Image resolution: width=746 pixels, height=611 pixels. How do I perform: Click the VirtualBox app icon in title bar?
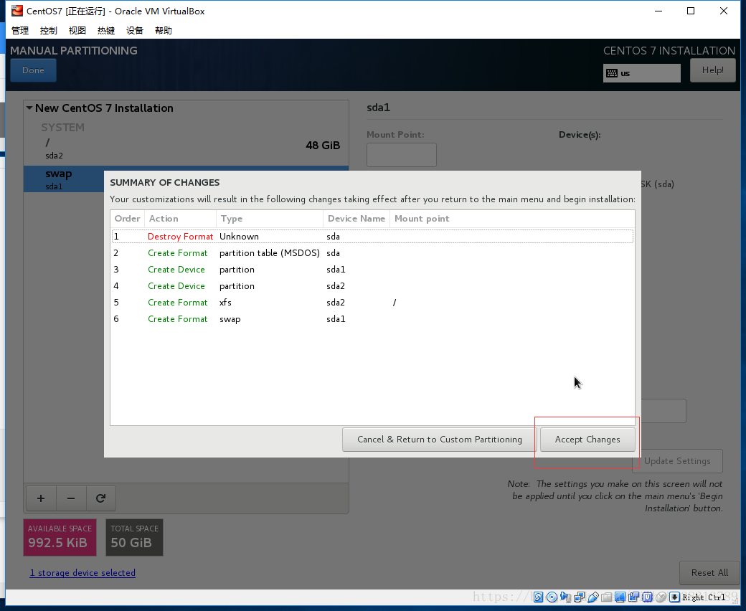point(17,11)
